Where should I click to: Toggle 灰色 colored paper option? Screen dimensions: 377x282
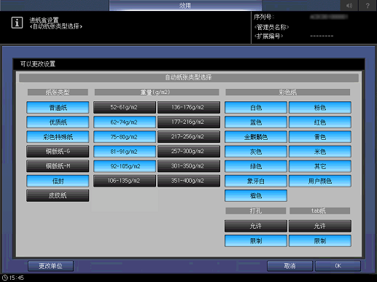pos(256,152)
